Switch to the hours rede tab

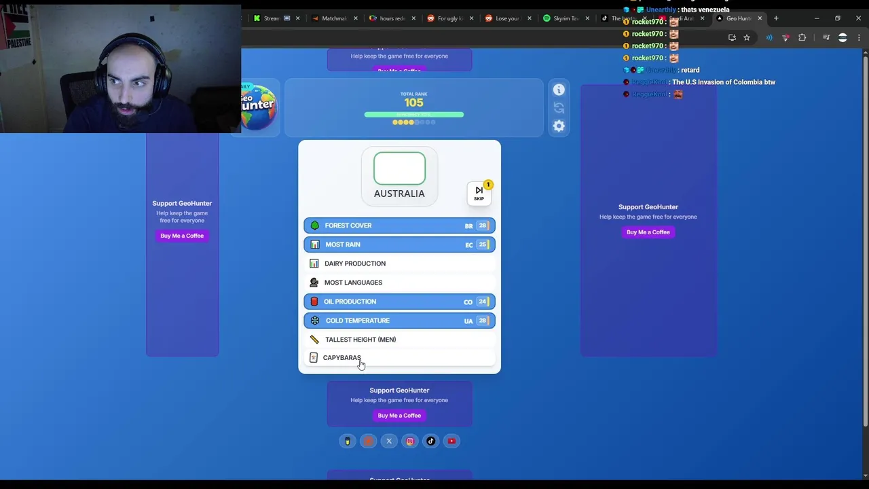tap(392, 18)
